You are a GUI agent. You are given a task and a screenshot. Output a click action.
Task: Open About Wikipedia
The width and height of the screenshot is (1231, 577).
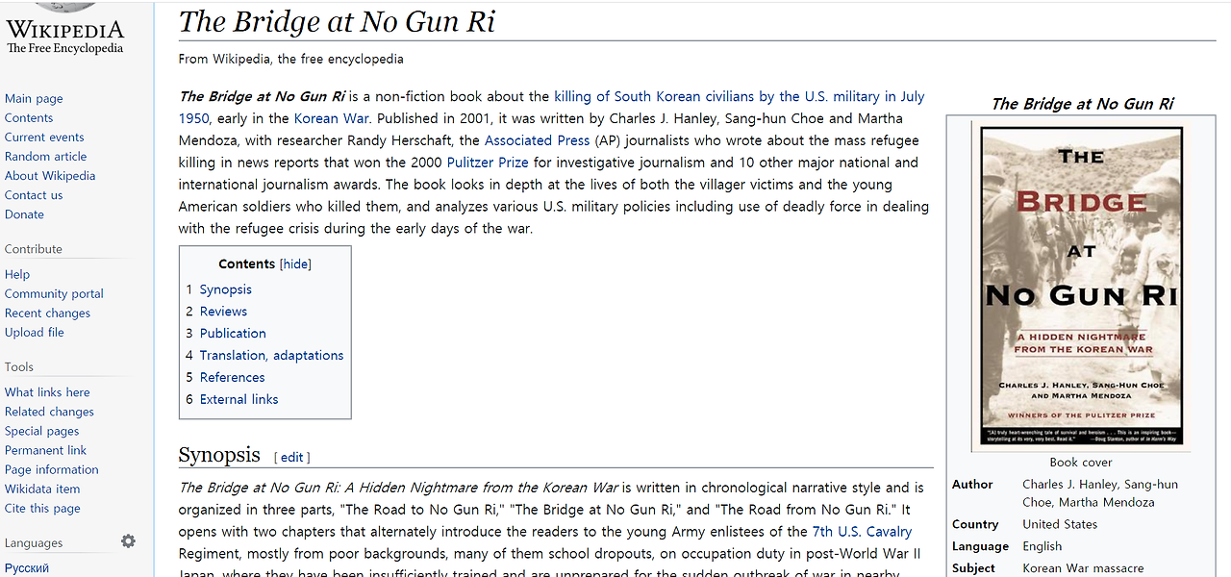pyautogui.click(x=50, y=175)
